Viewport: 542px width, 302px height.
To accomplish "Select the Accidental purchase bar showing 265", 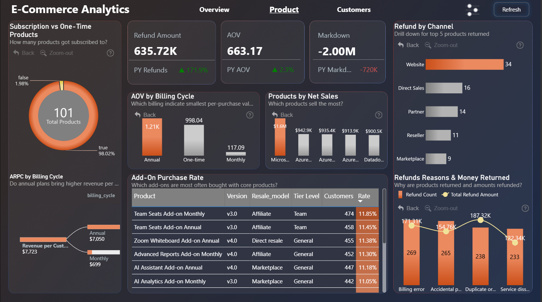I will (x=446, y=253).
